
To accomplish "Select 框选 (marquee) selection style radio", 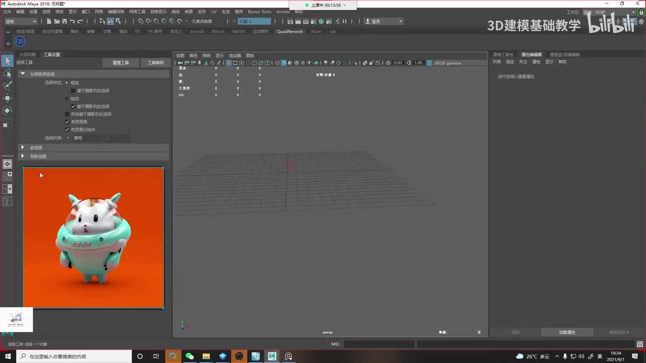I will click(x=67, y=83).
